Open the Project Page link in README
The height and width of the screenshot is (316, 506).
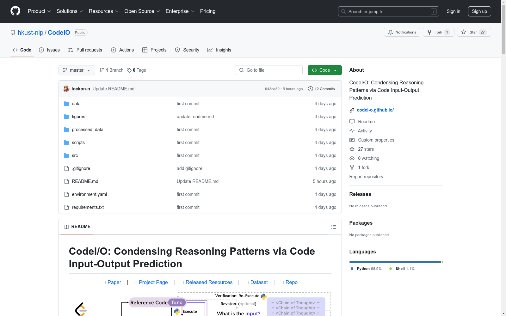tap(153, 282)
